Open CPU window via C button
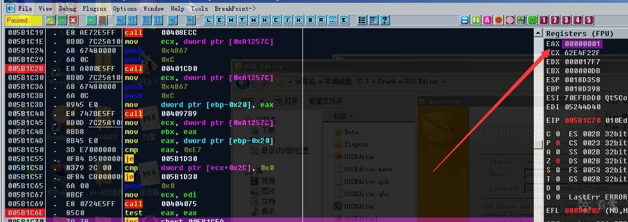The height and width of the screenshot is (222, 628). pyautogui.click(x=276, y=20)
